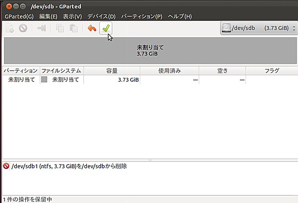298x203 pixels.
Task: Click the 空き column header
Action: [223, 70]
